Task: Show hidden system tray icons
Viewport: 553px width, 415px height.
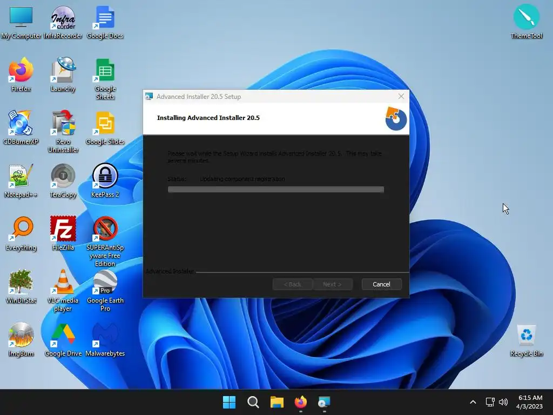Action: [473, 402]
